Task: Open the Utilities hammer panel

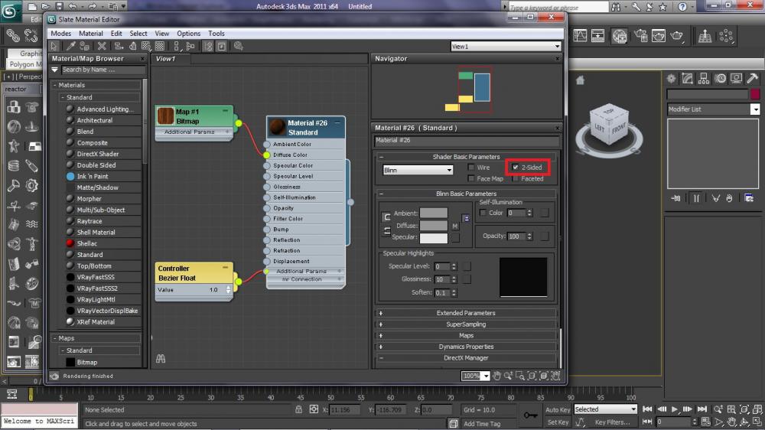Action: click(x=752, y=79)
